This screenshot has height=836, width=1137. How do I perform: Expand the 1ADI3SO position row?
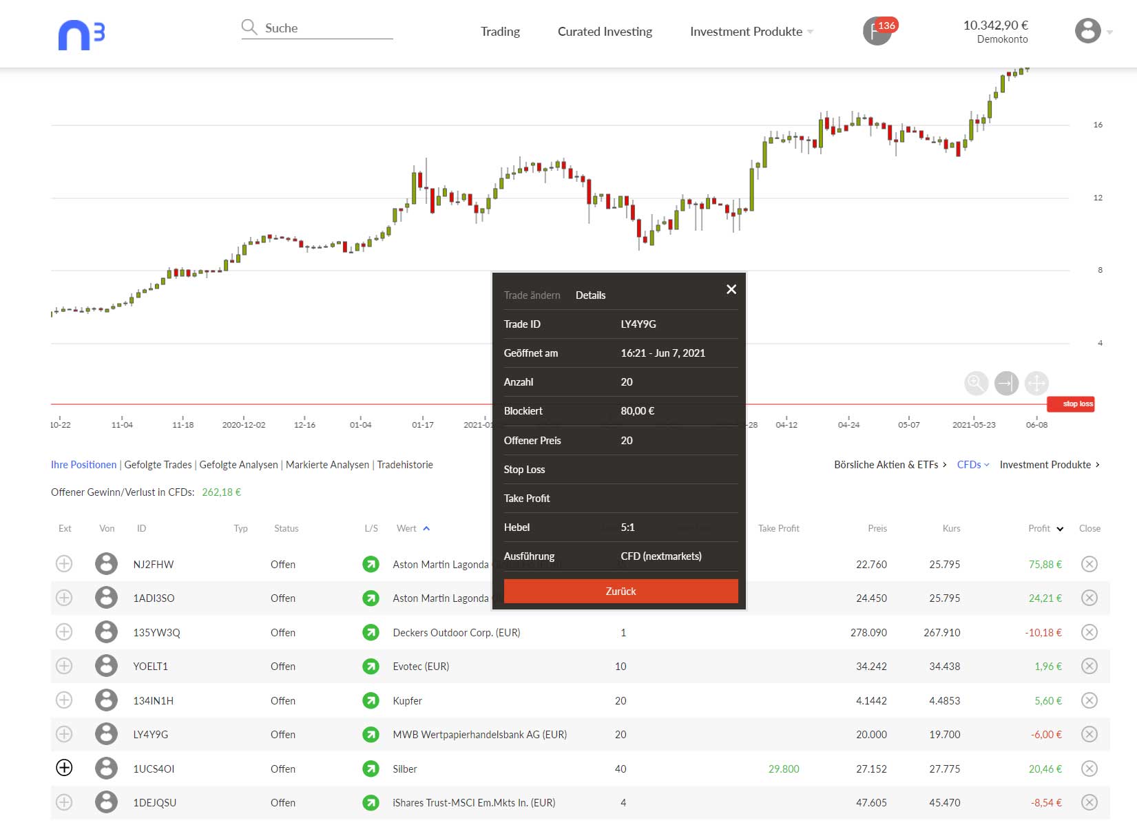[x=64, y=598]
